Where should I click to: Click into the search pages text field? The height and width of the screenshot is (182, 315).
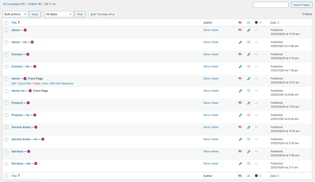pos(270,5)
